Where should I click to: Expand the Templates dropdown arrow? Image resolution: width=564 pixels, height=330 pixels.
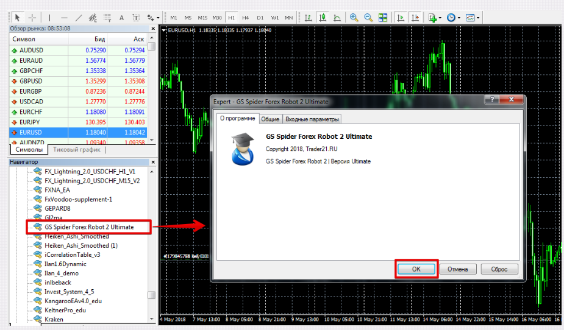[x=478, y=18]
